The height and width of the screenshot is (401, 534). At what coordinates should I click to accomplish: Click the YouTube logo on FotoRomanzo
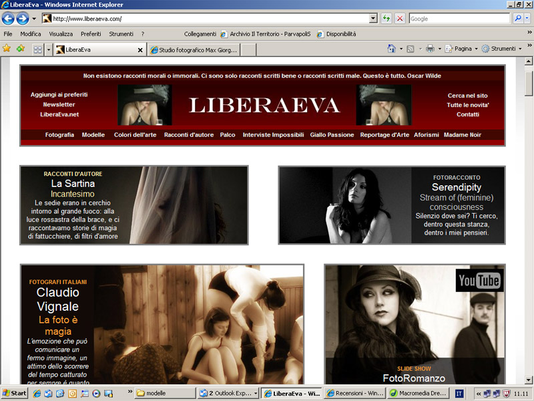tap(479, 280)
